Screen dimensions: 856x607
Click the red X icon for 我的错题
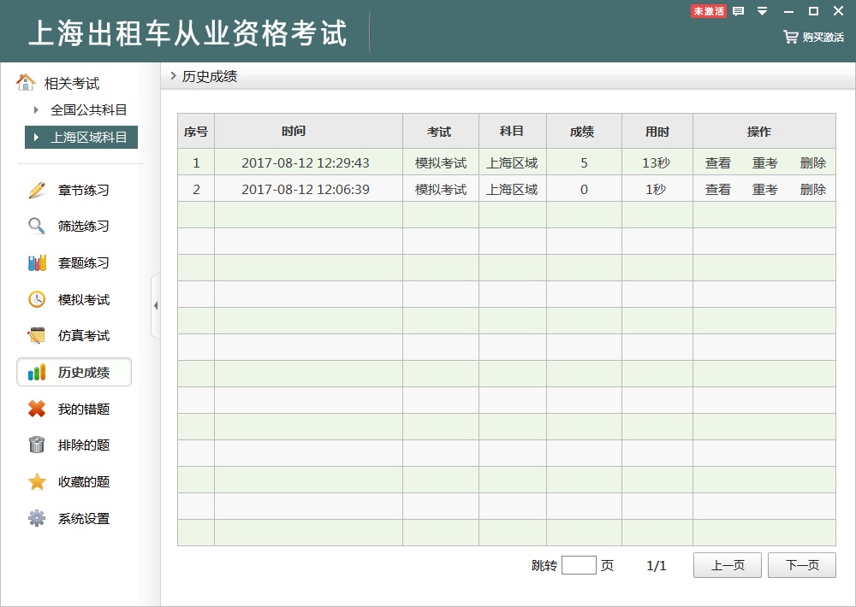tap(37, 409)
